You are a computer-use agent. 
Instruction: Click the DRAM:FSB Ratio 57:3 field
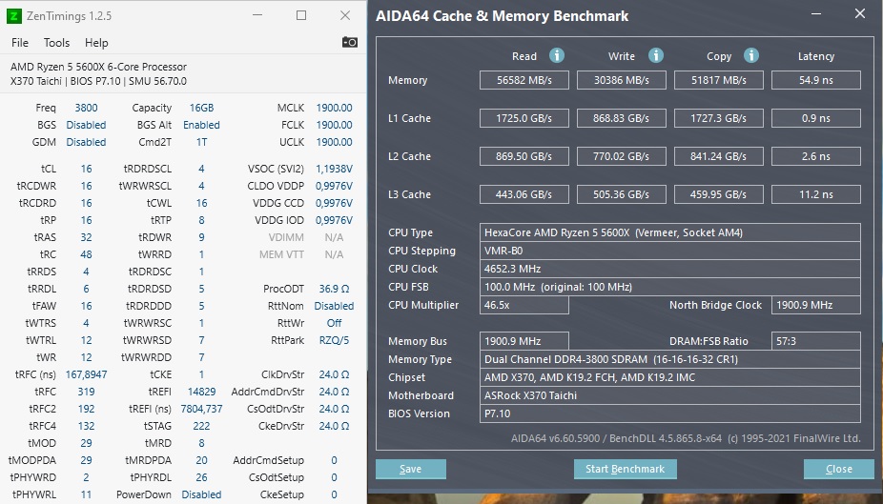pos(816,341)
